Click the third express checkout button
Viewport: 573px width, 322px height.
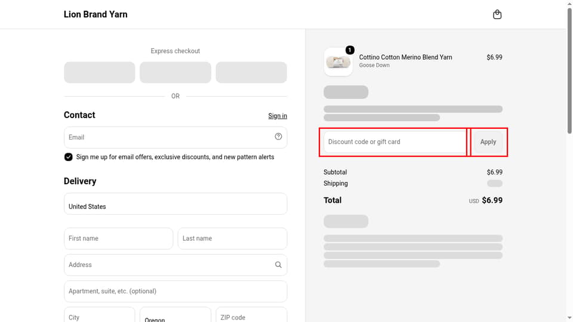251,72
